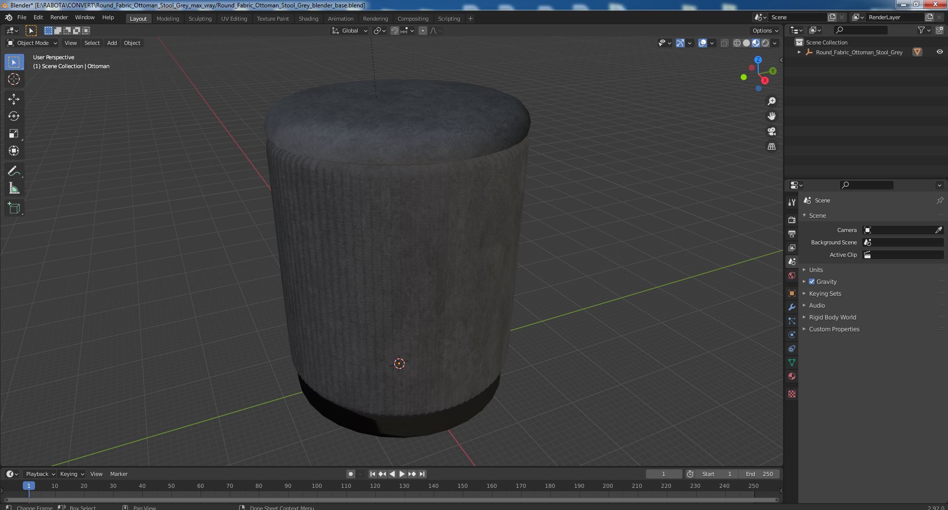Activate the Rotate tool
948x510 pixels.
pos(14,116)
